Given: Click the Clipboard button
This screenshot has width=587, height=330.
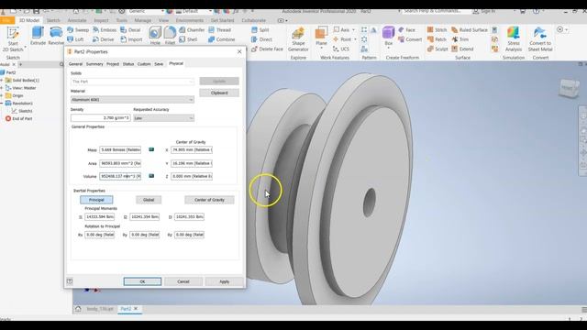Looking at the screenshot, I should pyautogui.click(x=219, y=93).
